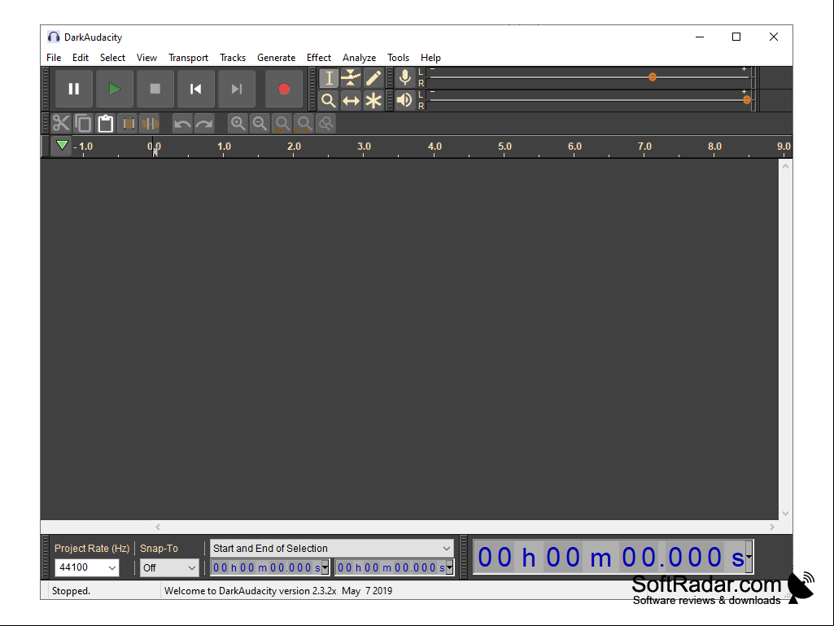Click horizontal scrollbar right arrow

772,527
